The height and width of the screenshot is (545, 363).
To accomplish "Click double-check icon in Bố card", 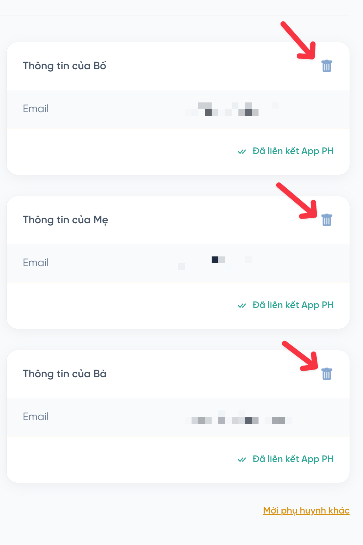I will (x=242, y=152).
